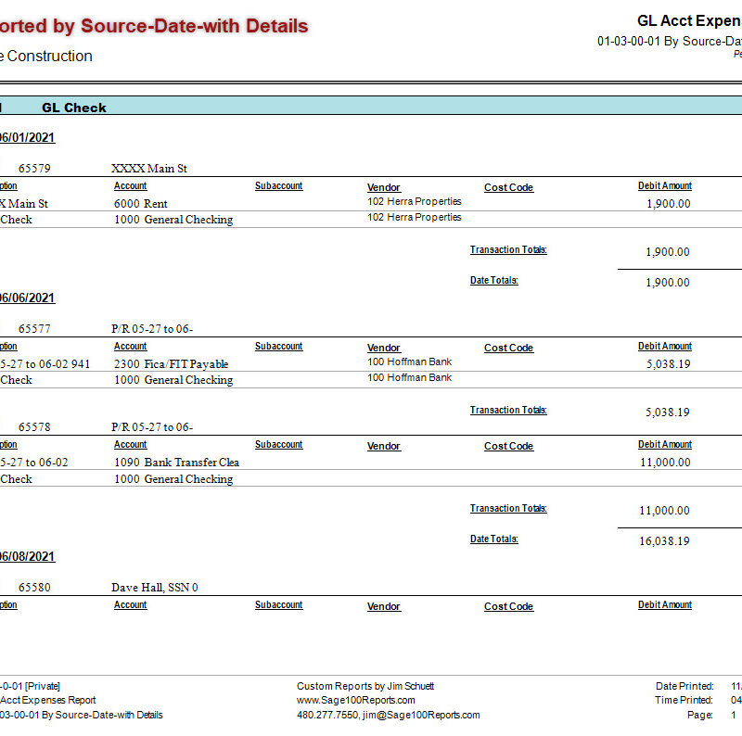Click the Transaction Totals value 11,000.00
Viewport: 742px width, 736px height.
tap(664, 511)
